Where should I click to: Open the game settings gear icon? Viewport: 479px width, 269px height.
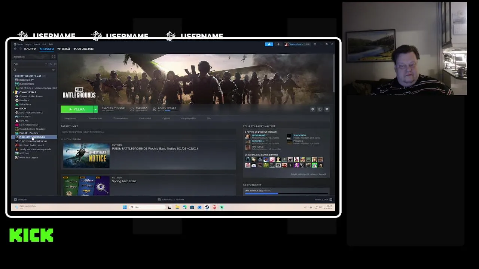pyautogui.click(x=313, y=109)
